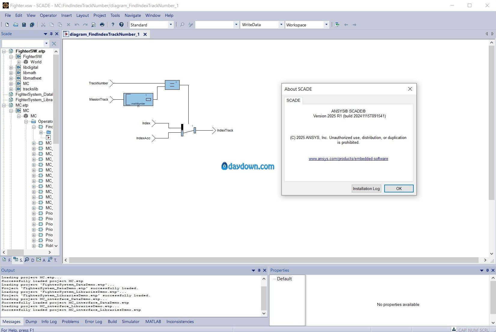Image resolution: width=496 pixels, height=332 pixels.
Task: Open the Navigate menu
Action: tap(133, 16)
